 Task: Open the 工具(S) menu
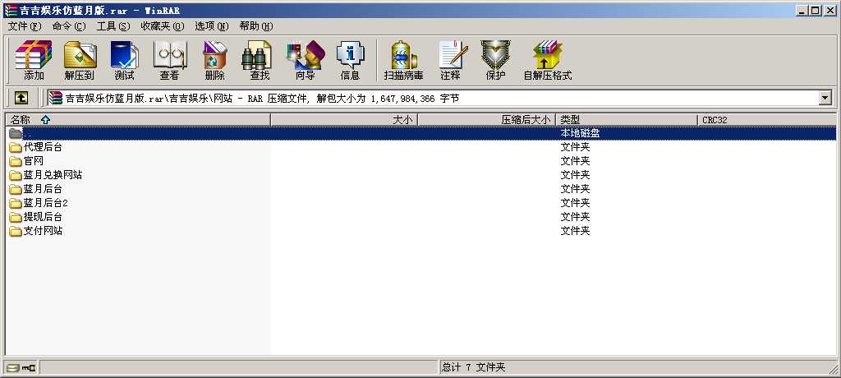point(113,26)
